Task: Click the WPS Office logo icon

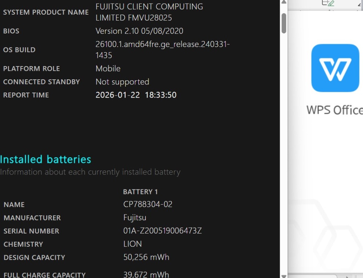Action: coord(335,68)
